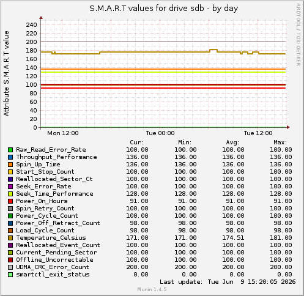Click the UDMA_CRC_Error_Count current value 200.00
Screen dimensions: 304x296
click(137, 267)
